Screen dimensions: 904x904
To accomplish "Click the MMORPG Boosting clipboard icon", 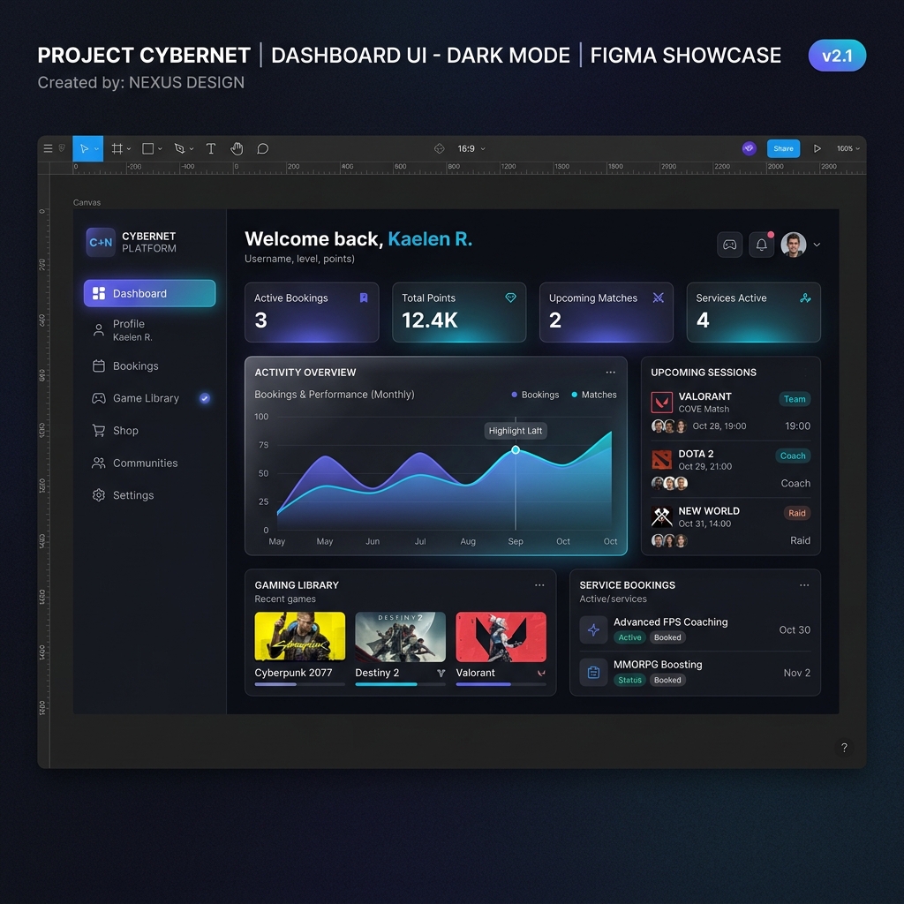I will [x=593, y=672].
